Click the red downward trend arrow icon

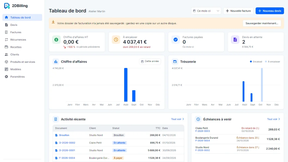pos(65,47)
